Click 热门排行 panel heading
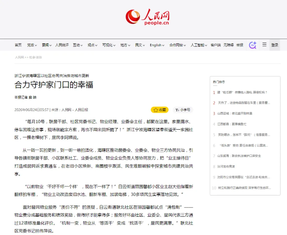The width and height of the screenshot is (287, 235). 219,82
